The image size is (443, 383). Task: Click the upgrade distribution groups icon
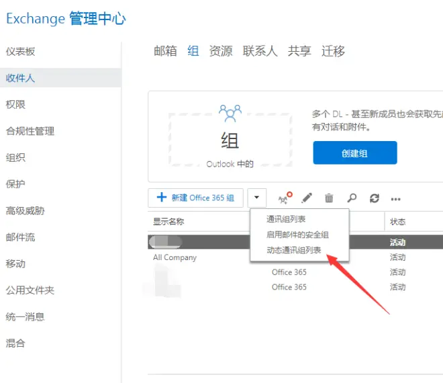[x=285, y=198]
